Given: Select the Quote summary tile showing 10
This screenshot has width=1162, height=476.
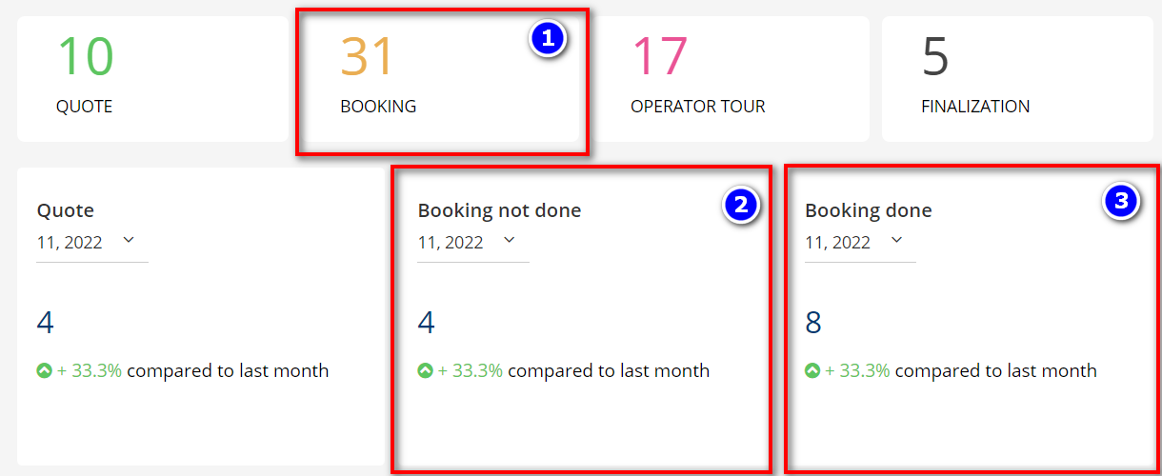Looking at the screenshot, I should 152,79.
